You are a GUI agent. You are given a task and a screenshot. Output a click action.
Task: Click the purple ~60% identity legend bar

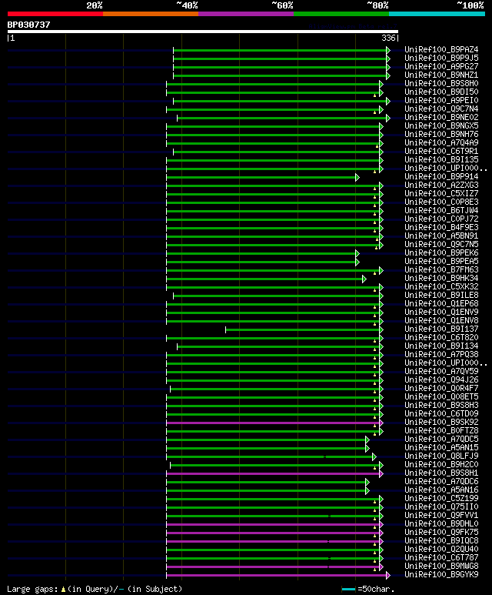click(246, 14)
